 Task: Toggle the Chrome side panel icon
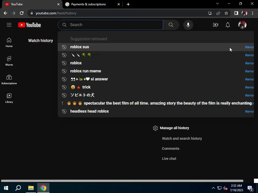pyautogui.click(x=236, y=13)
